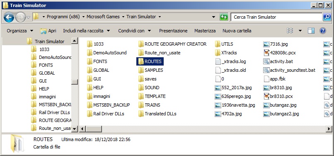Expand the dropdown arrow before Programmi (x86)

[x=44, y=17]
